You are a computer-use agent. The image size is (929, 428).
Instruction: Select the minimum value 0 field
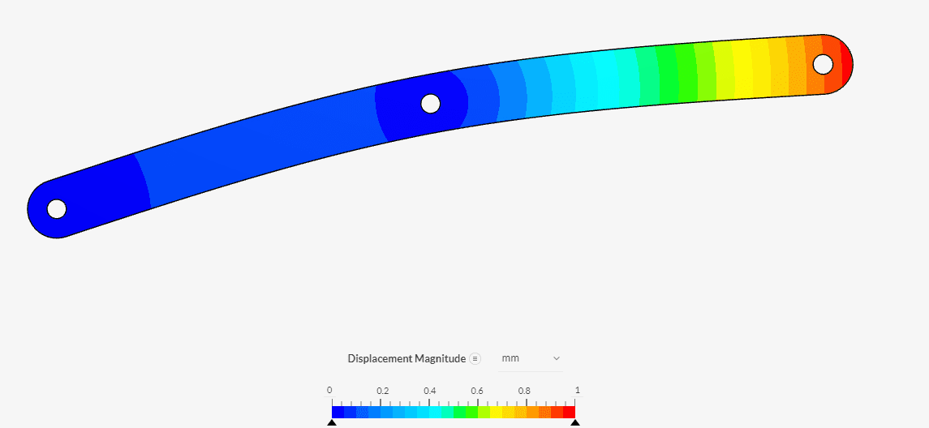click(x=329, y=390)
